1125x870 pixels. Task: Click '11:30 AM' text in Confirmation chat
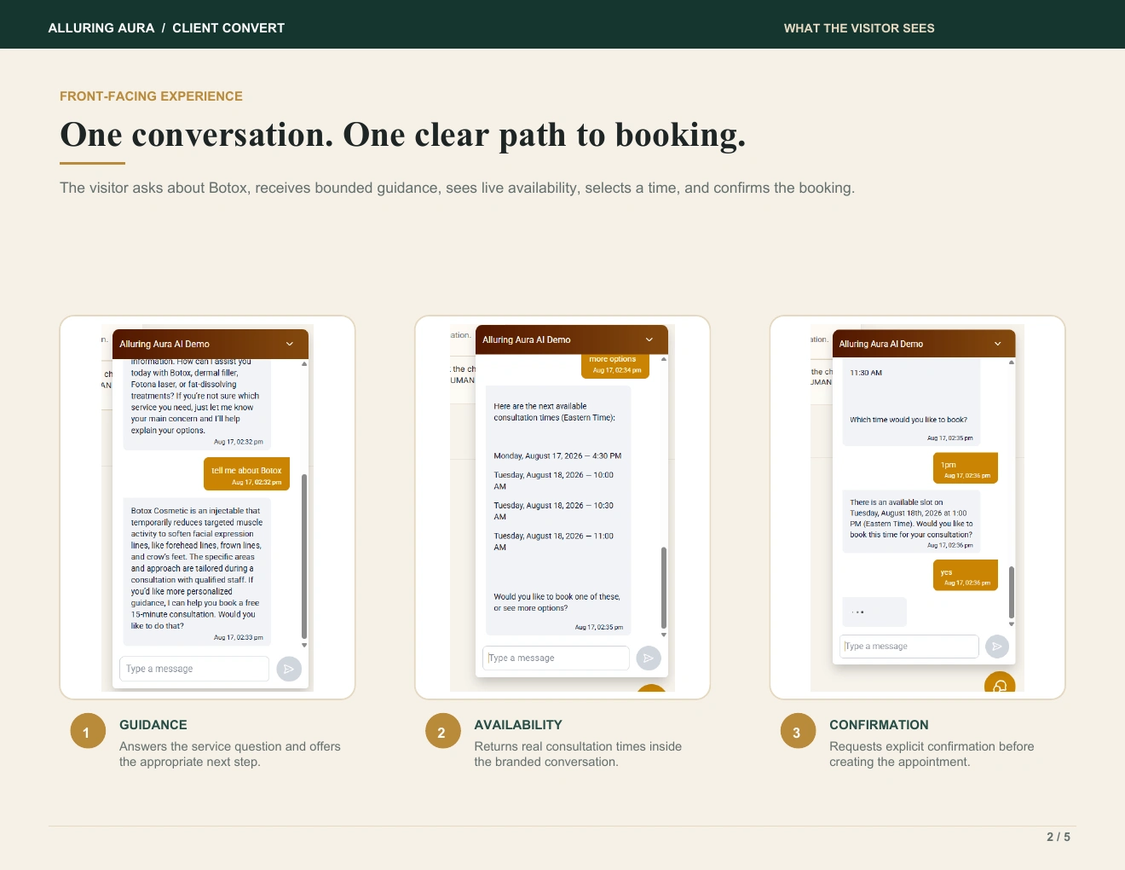[x=866, y=373]
